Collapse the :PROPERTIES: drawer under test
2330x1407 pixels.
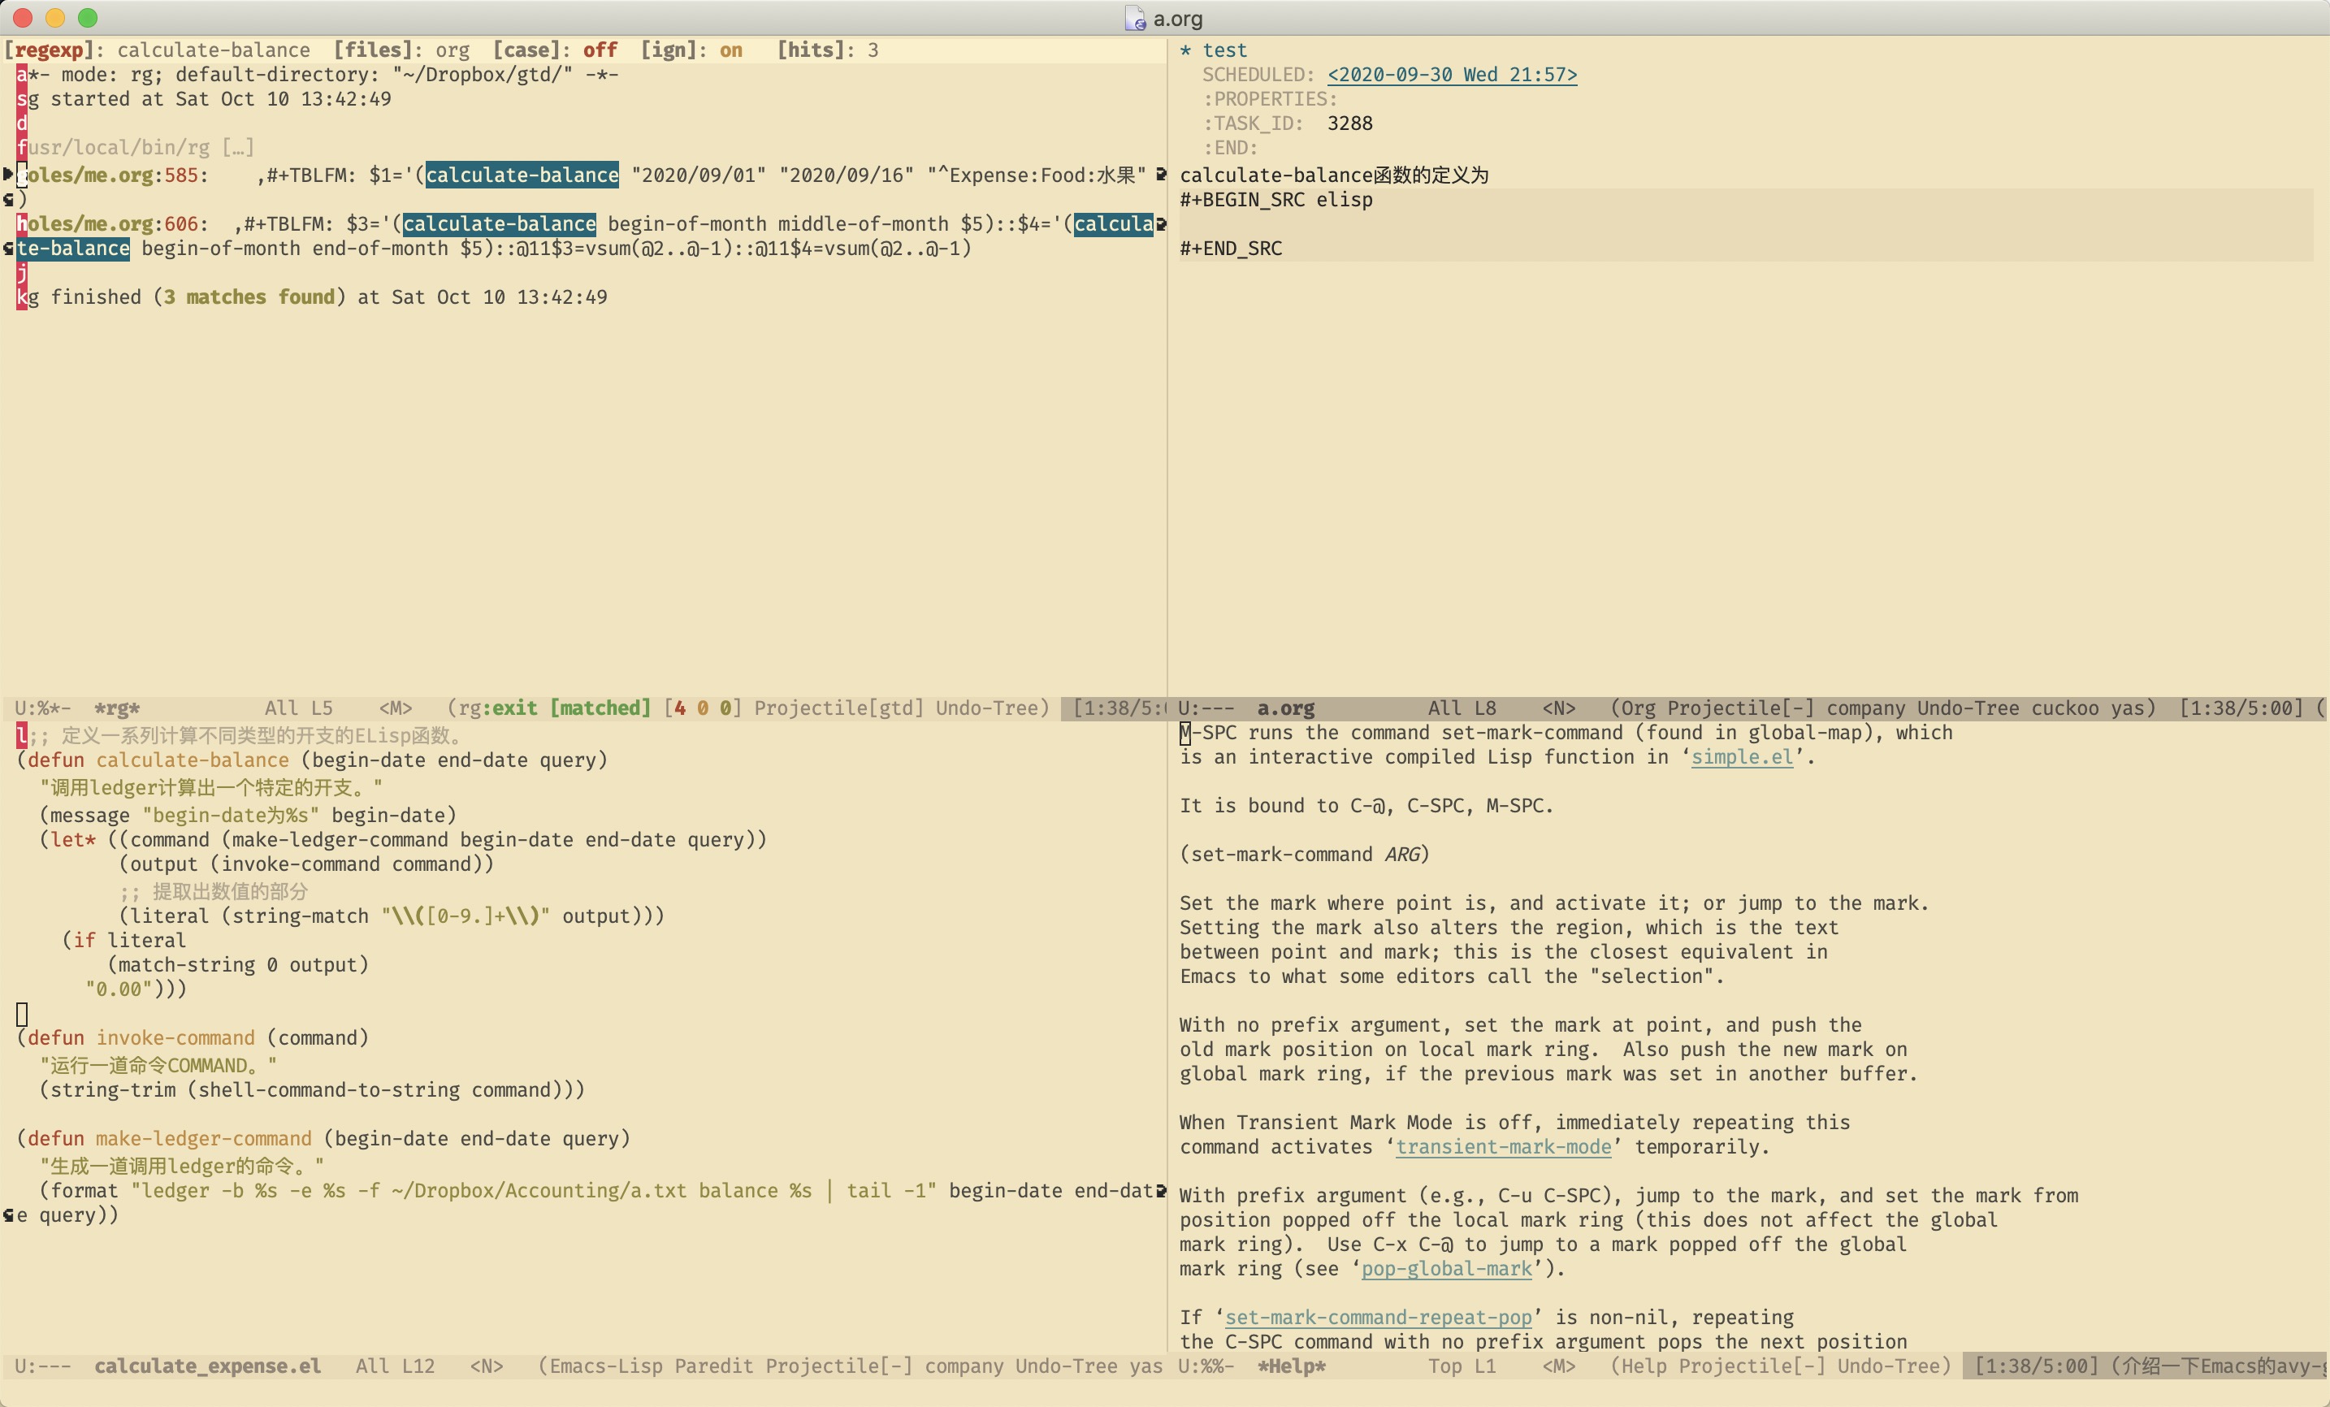1269,99
